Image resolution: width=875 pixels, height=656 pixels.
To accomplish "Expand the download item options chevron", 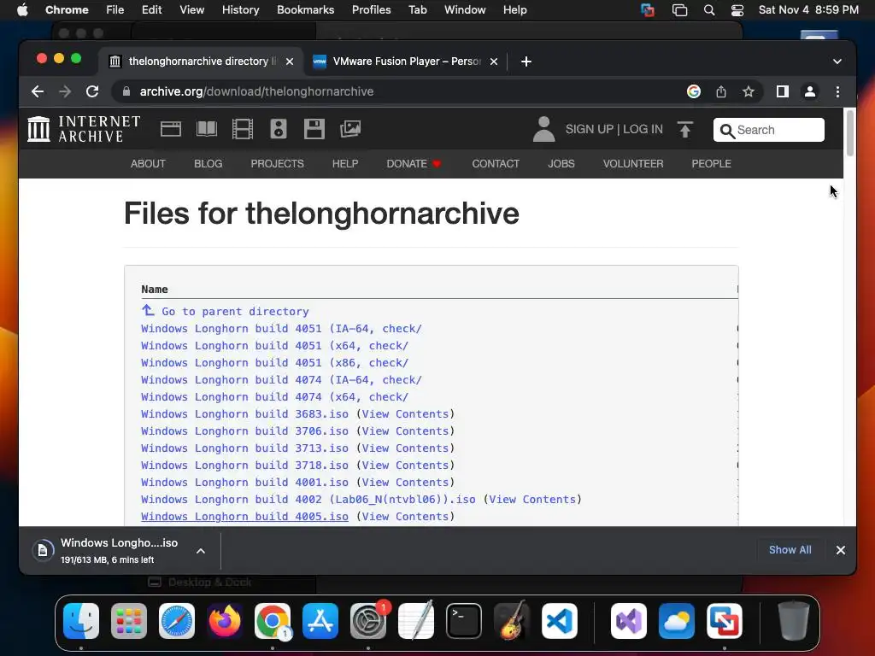I will 201,551.
